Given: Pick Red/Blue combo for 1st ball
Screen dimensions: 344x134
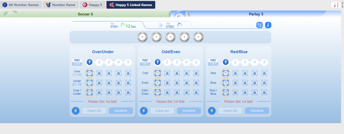Looking at the screenshot, I should pyautogui.click(x=225, y=92).
